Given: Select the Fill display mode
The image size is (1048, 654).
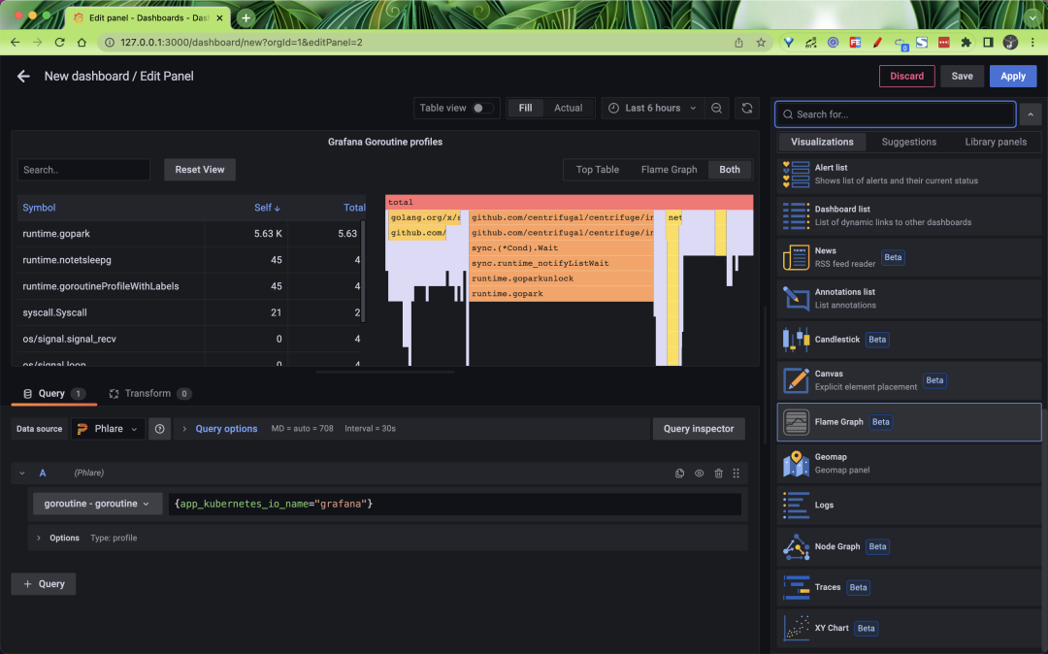Looking at the screenshot, I should click(x=525, y=108).
